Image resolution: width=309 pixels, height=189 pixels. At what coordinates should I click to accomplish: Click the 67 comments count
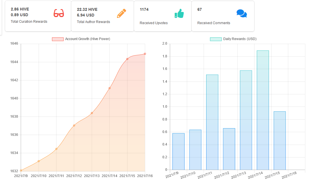200,9
